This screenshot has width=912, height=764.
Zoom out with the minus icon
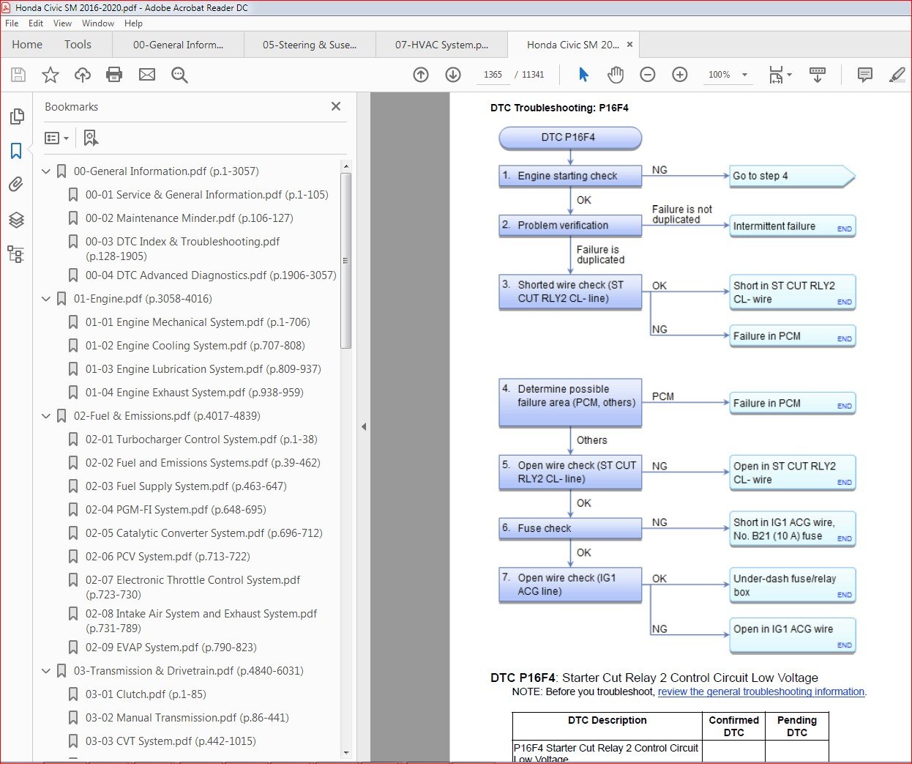648,75
